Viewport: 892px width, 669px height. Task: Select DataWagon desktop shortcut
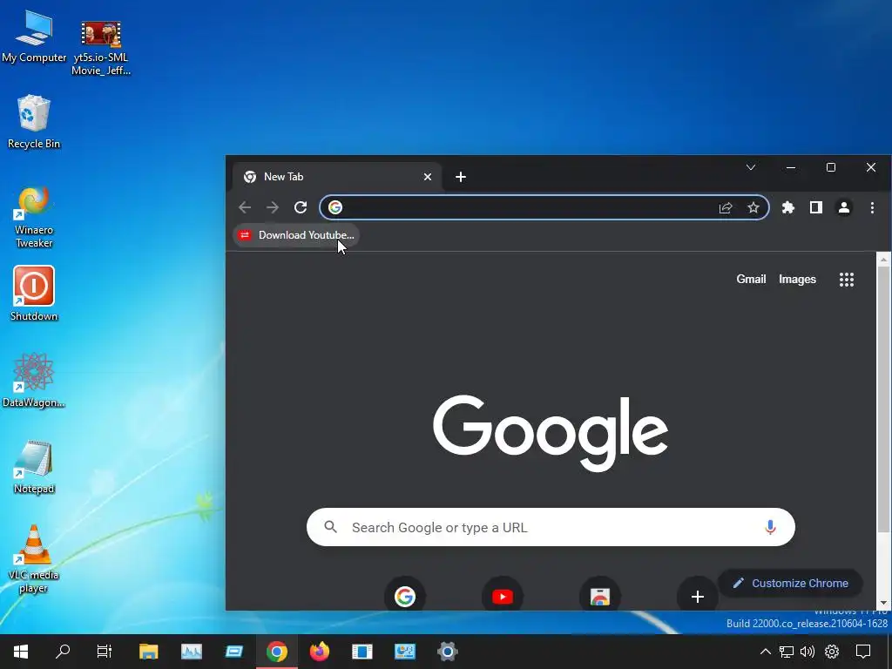tap(34, 380)
